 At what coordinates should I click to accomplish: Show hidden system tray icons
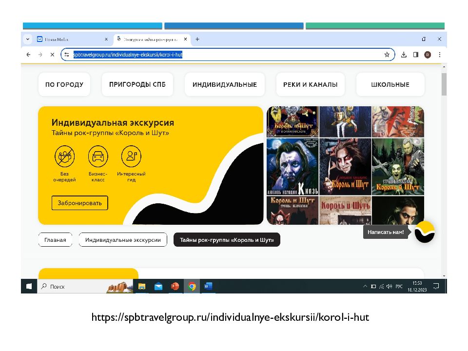[x=365, y=287]
